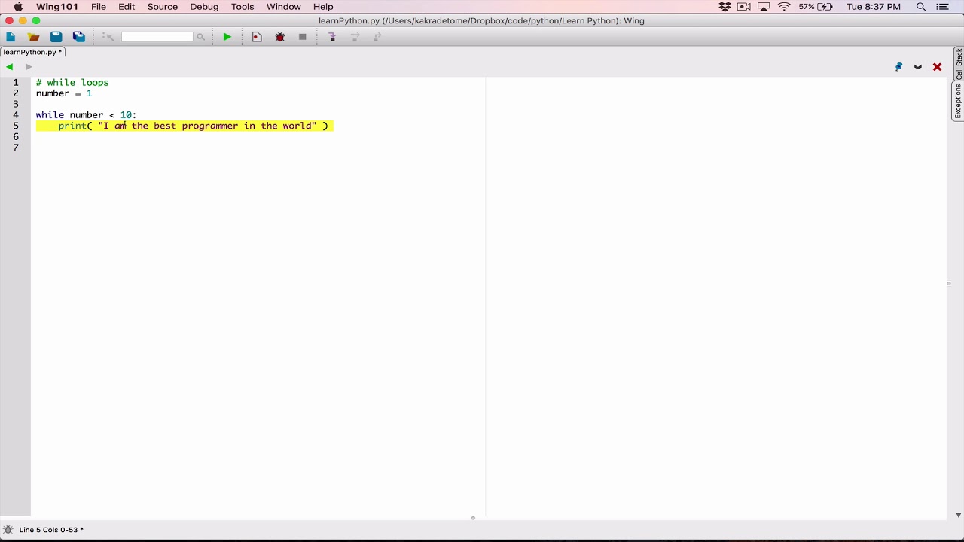
Task: Save all files using the multi-disk icon
Action: point(78,37)
